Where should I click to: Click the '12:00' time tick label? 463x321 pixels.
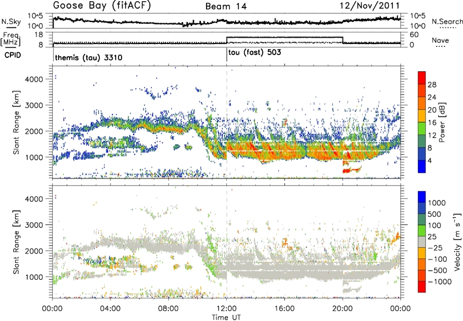[226, 309]
